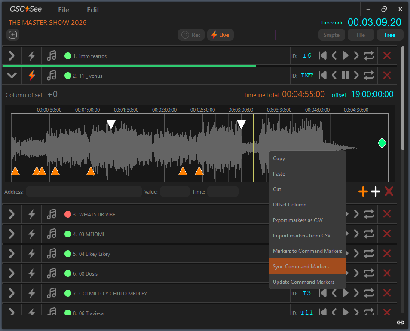Click red status dot on WHATS UR VIBE
This screenshot has height=331, width=410.
tap(68, 214)
